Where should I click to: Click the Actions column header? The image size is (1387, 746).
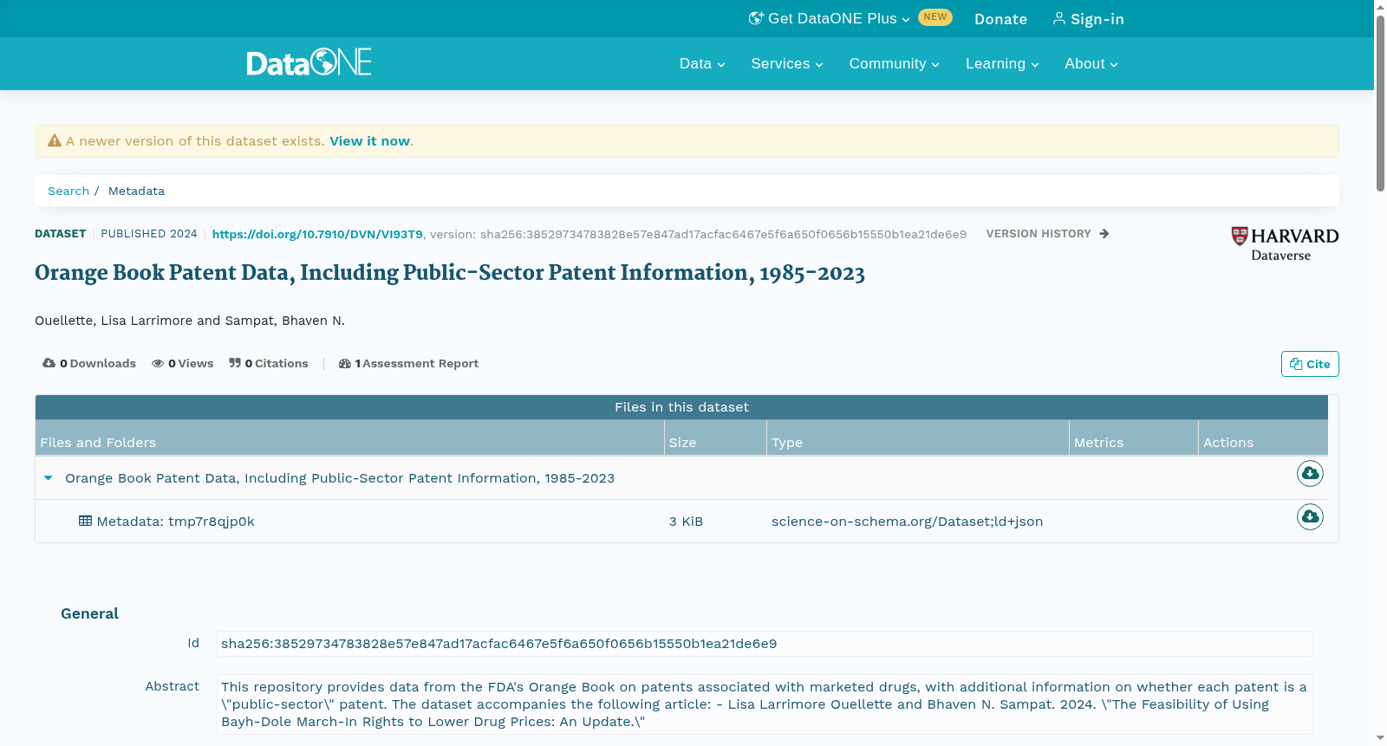click(1263, 438)
